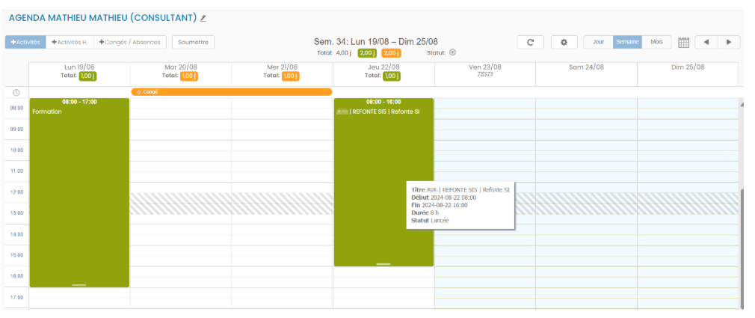Image resolution: width=755 pixels, height=318 pixels.
Task: Click the clock icon in time column
Action: click(x=16, y=92)
